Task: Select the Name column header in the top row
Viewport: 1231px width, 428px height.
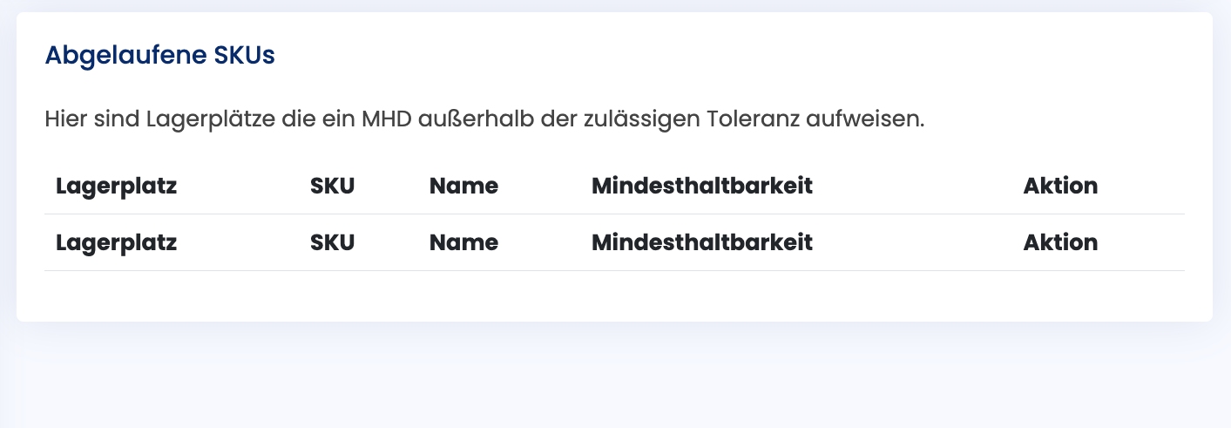Action: [463, 186]
